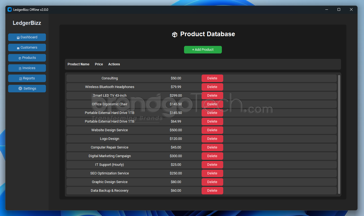This screenshot has height=216, width=364.
Task: Delete the Data Backup & Recovery entry
Action: pos(212,191)
